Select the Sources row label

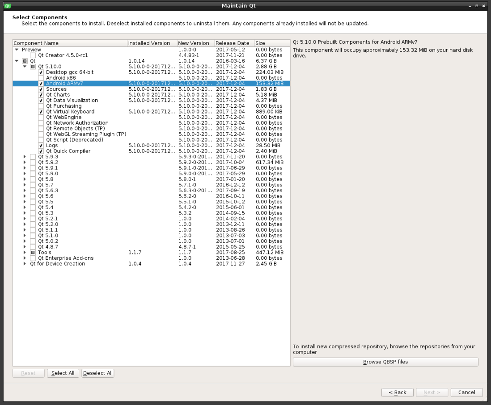[56, 89]
